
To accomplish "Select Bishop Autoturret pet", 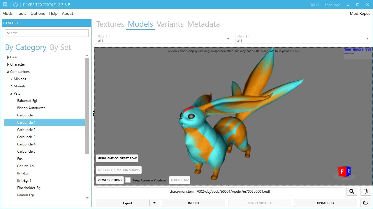I will coord(31,108).
